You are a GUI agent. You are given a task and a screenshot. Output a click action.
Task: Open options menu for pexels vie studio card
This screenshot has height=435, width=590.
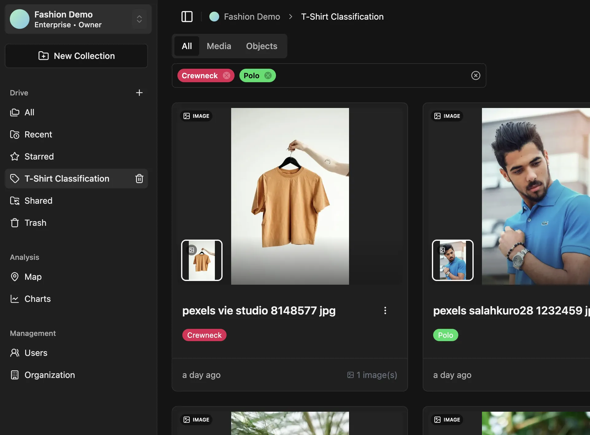click(x=385, y=310)
